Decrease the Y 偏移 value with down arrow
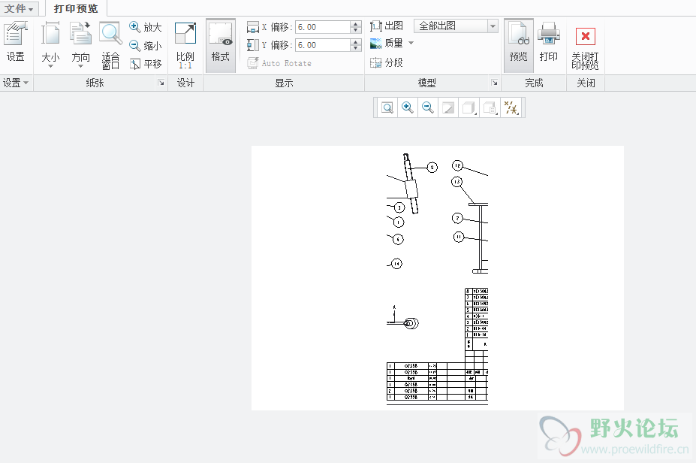 pos(356,48)
